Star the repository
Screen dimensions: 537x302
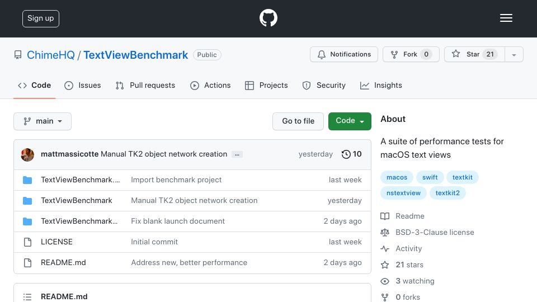(474, 54)
